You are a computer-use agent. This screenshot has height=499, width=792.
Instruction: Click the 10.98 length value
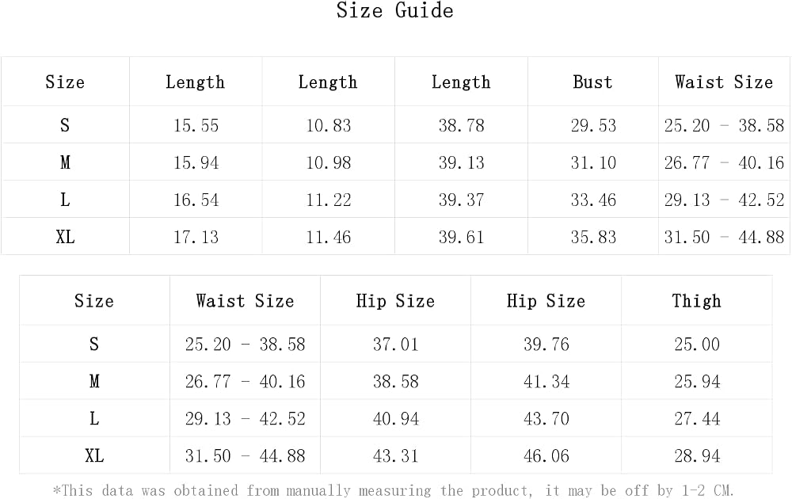click(329, 162)
